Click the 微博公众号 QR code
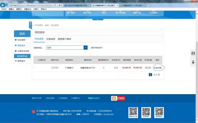The width and height of the screenshot is (198, 123). pos(133,112)
